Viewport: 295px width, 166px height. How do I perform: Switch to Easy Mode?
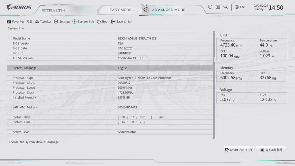coord(120,10)
